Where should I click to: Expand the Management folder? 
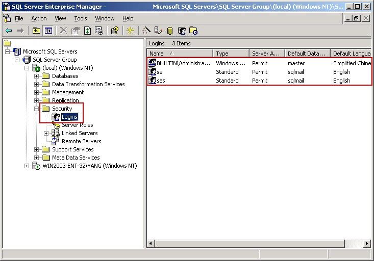coord(36,92)
